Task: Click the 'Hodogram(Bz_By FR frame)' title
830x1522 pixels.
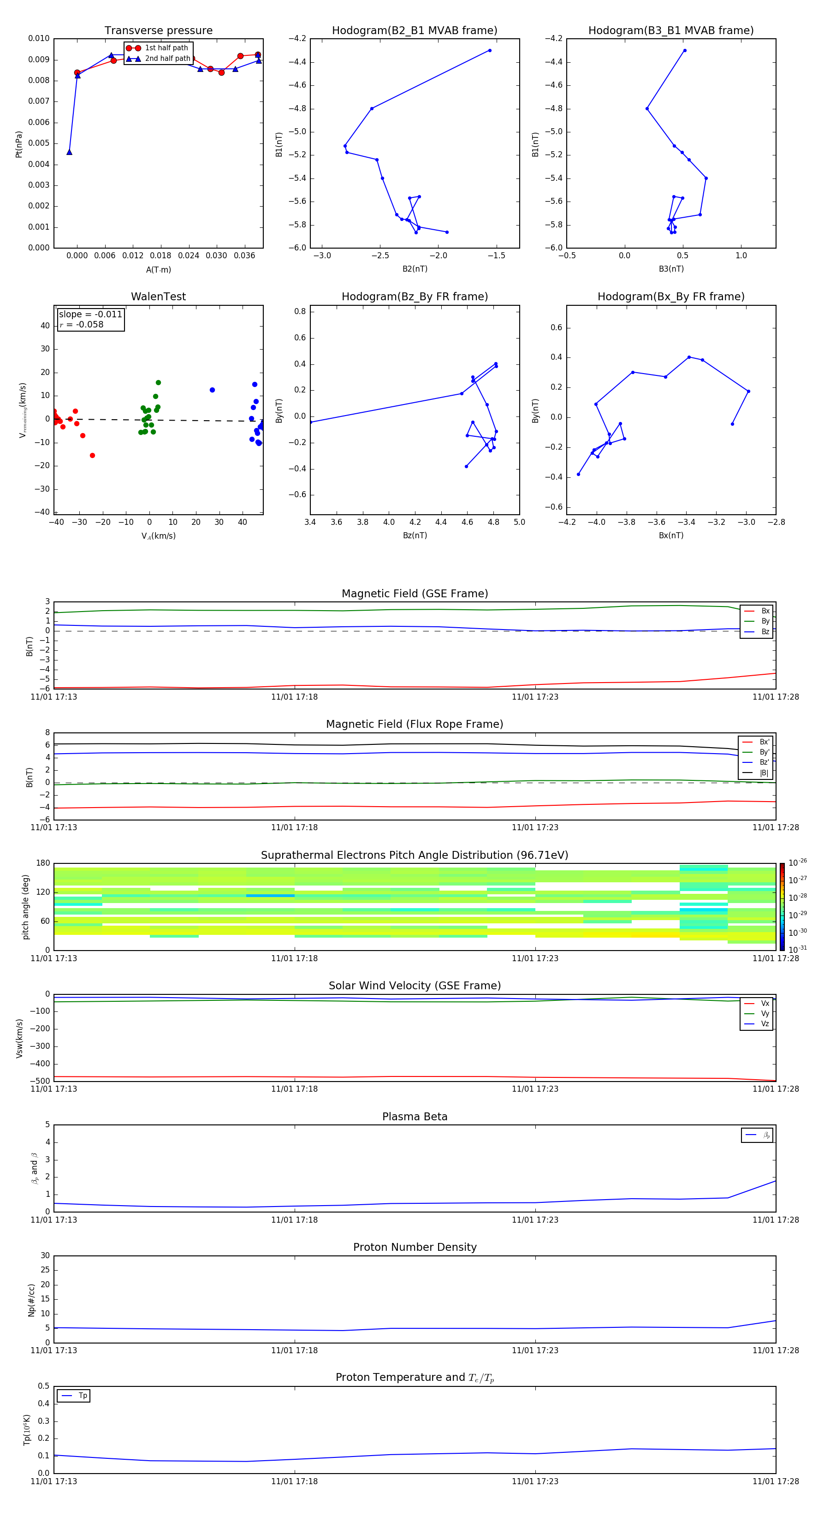Action: [415, 297]
